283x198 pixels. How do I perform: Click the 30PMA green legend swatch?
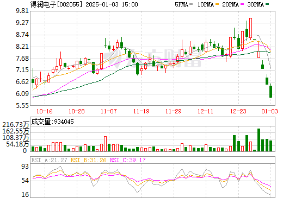coord(267,4)
